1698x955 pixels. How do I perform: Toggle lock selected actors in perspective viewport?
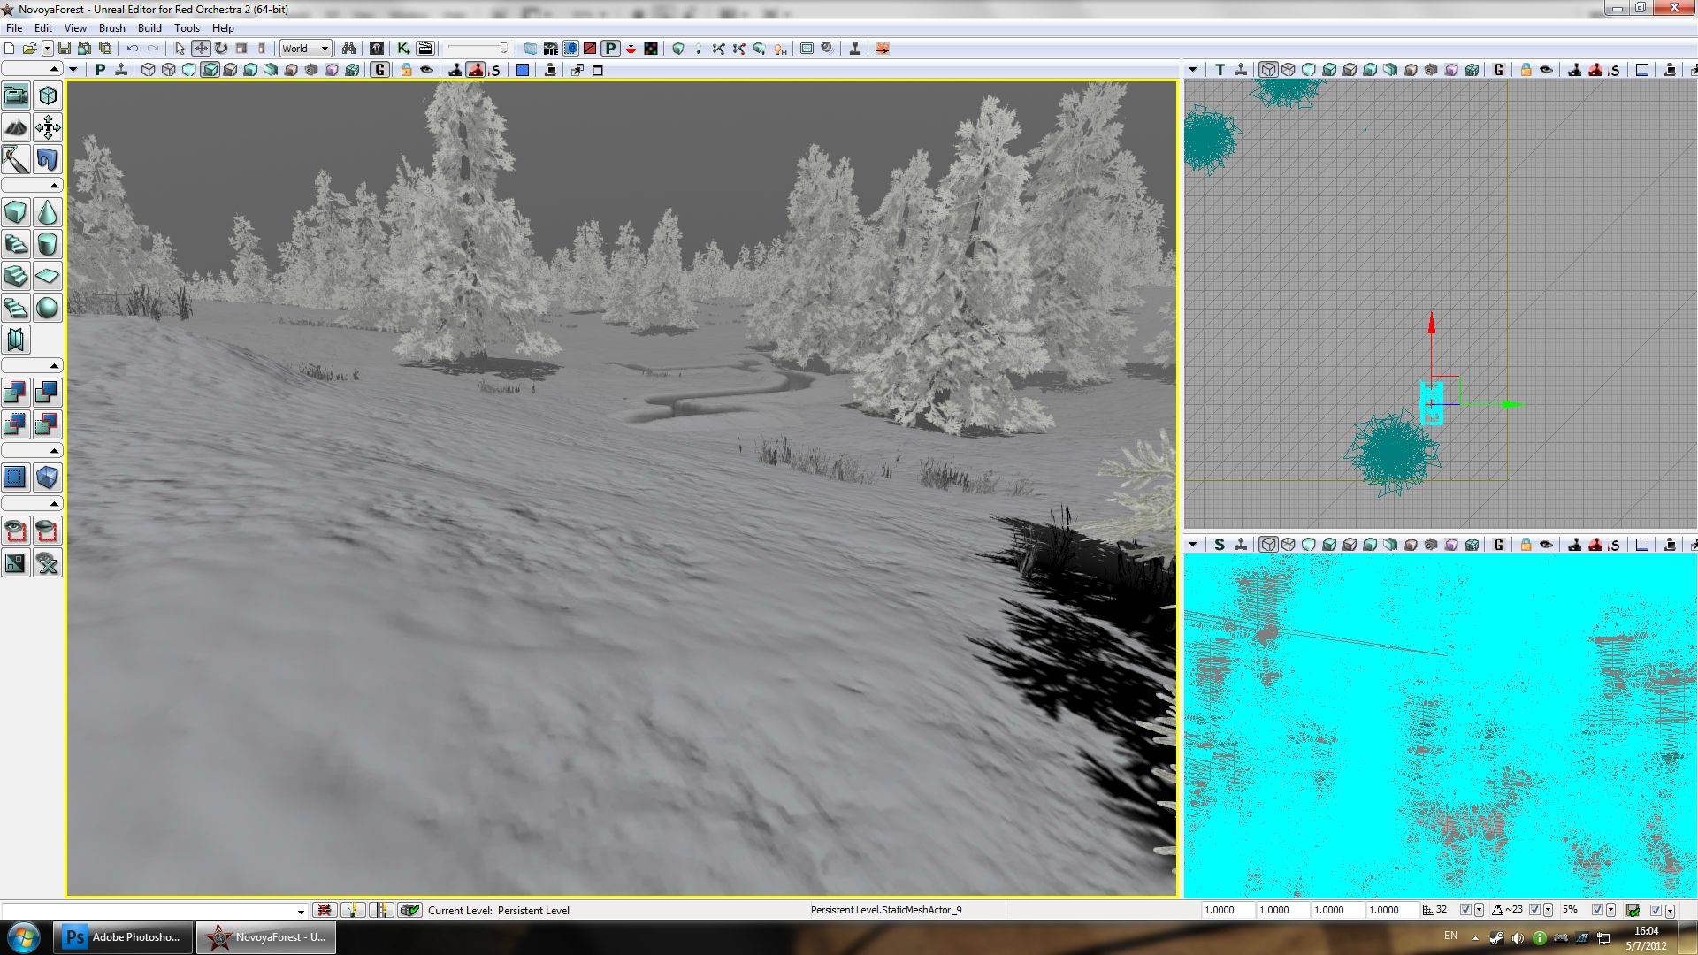click(x=406, y=70)
